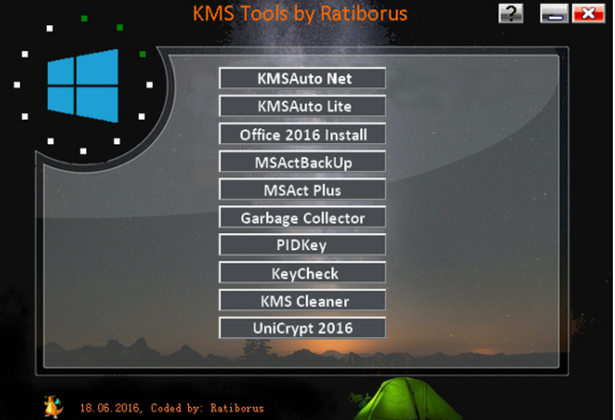
Task: Start Office 2016 Install
Action: click(302, 134)
